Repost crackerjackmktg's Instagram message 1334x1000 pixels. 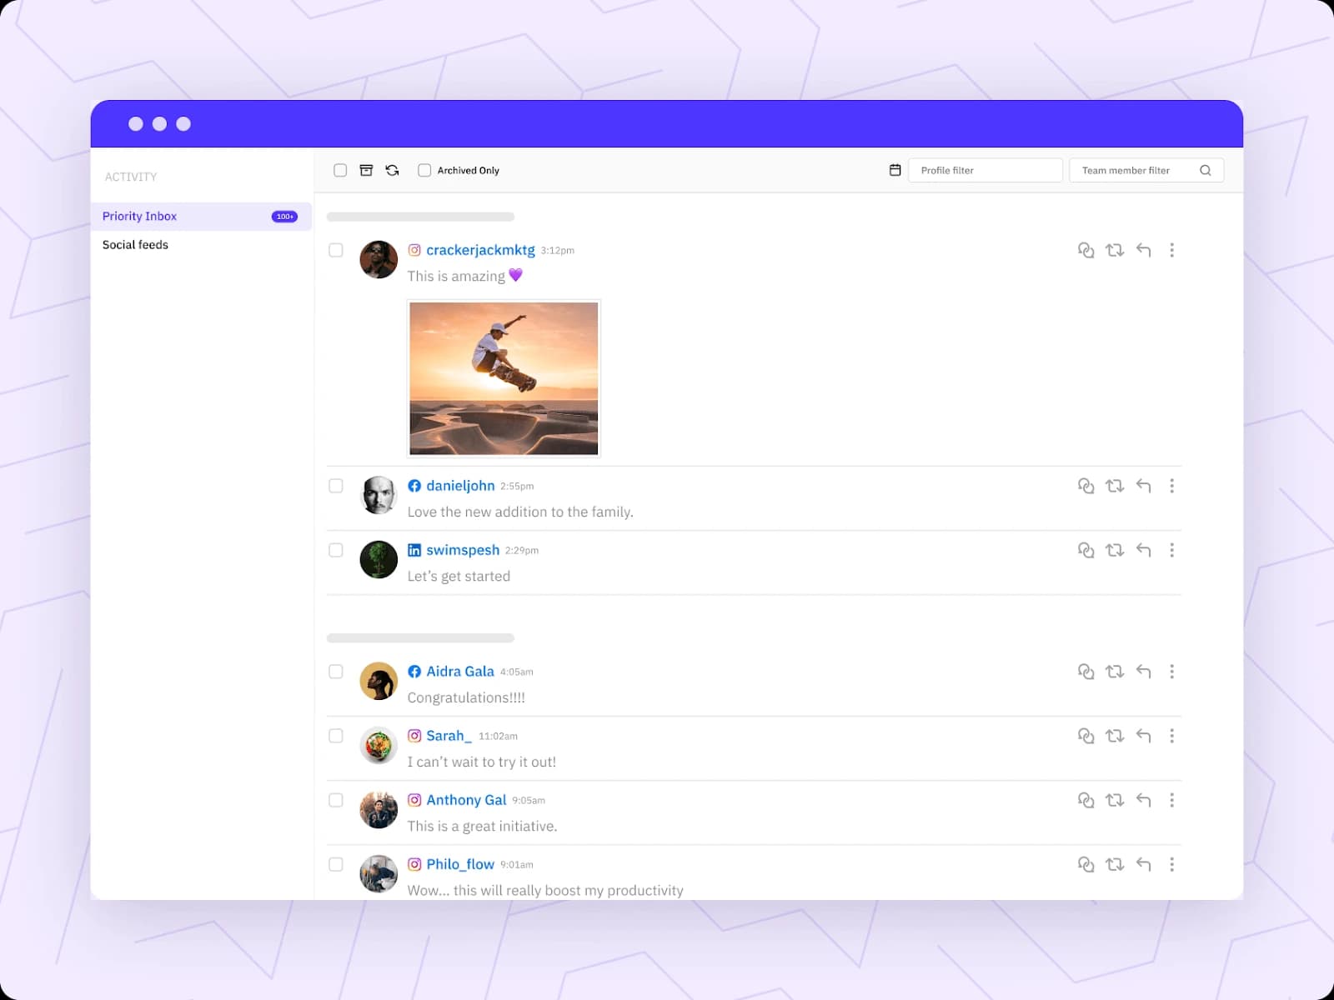[1116, 249]
